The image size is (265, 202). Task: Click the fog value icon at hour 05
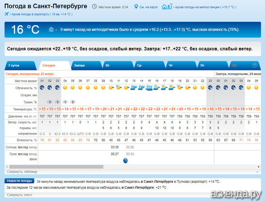[73, 102]
